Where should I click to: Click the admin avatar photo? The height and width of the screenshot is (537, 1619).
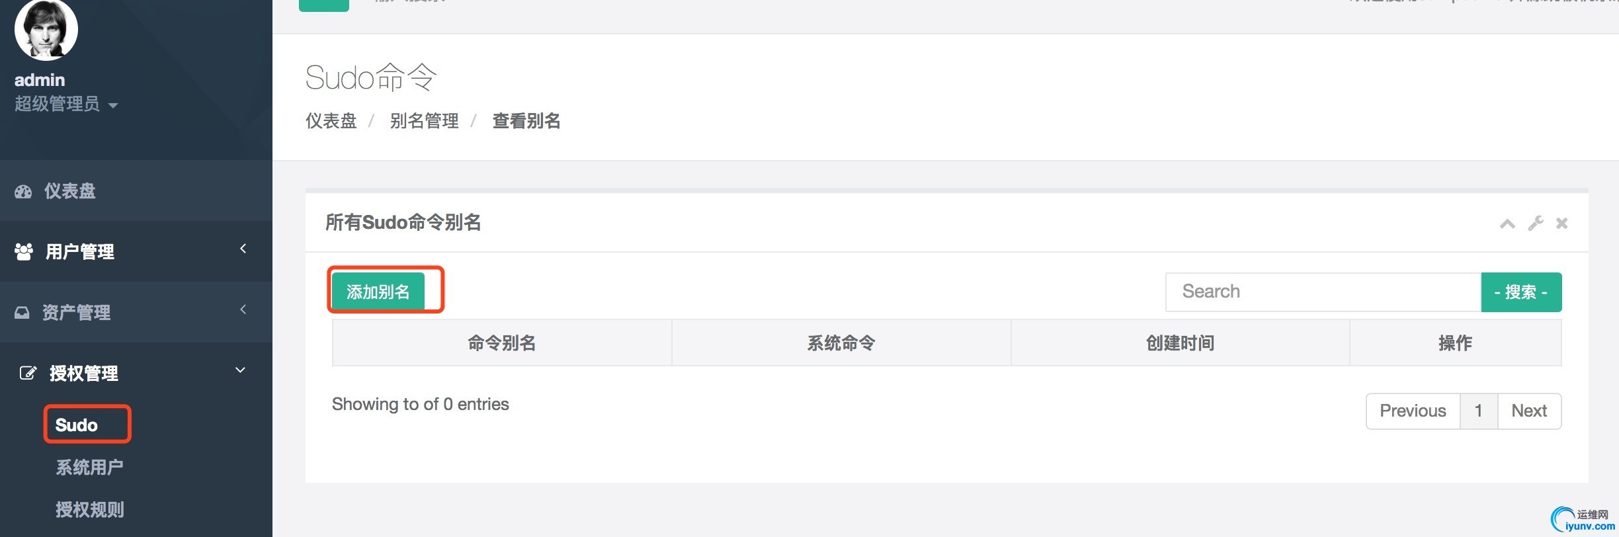(46, 29)
